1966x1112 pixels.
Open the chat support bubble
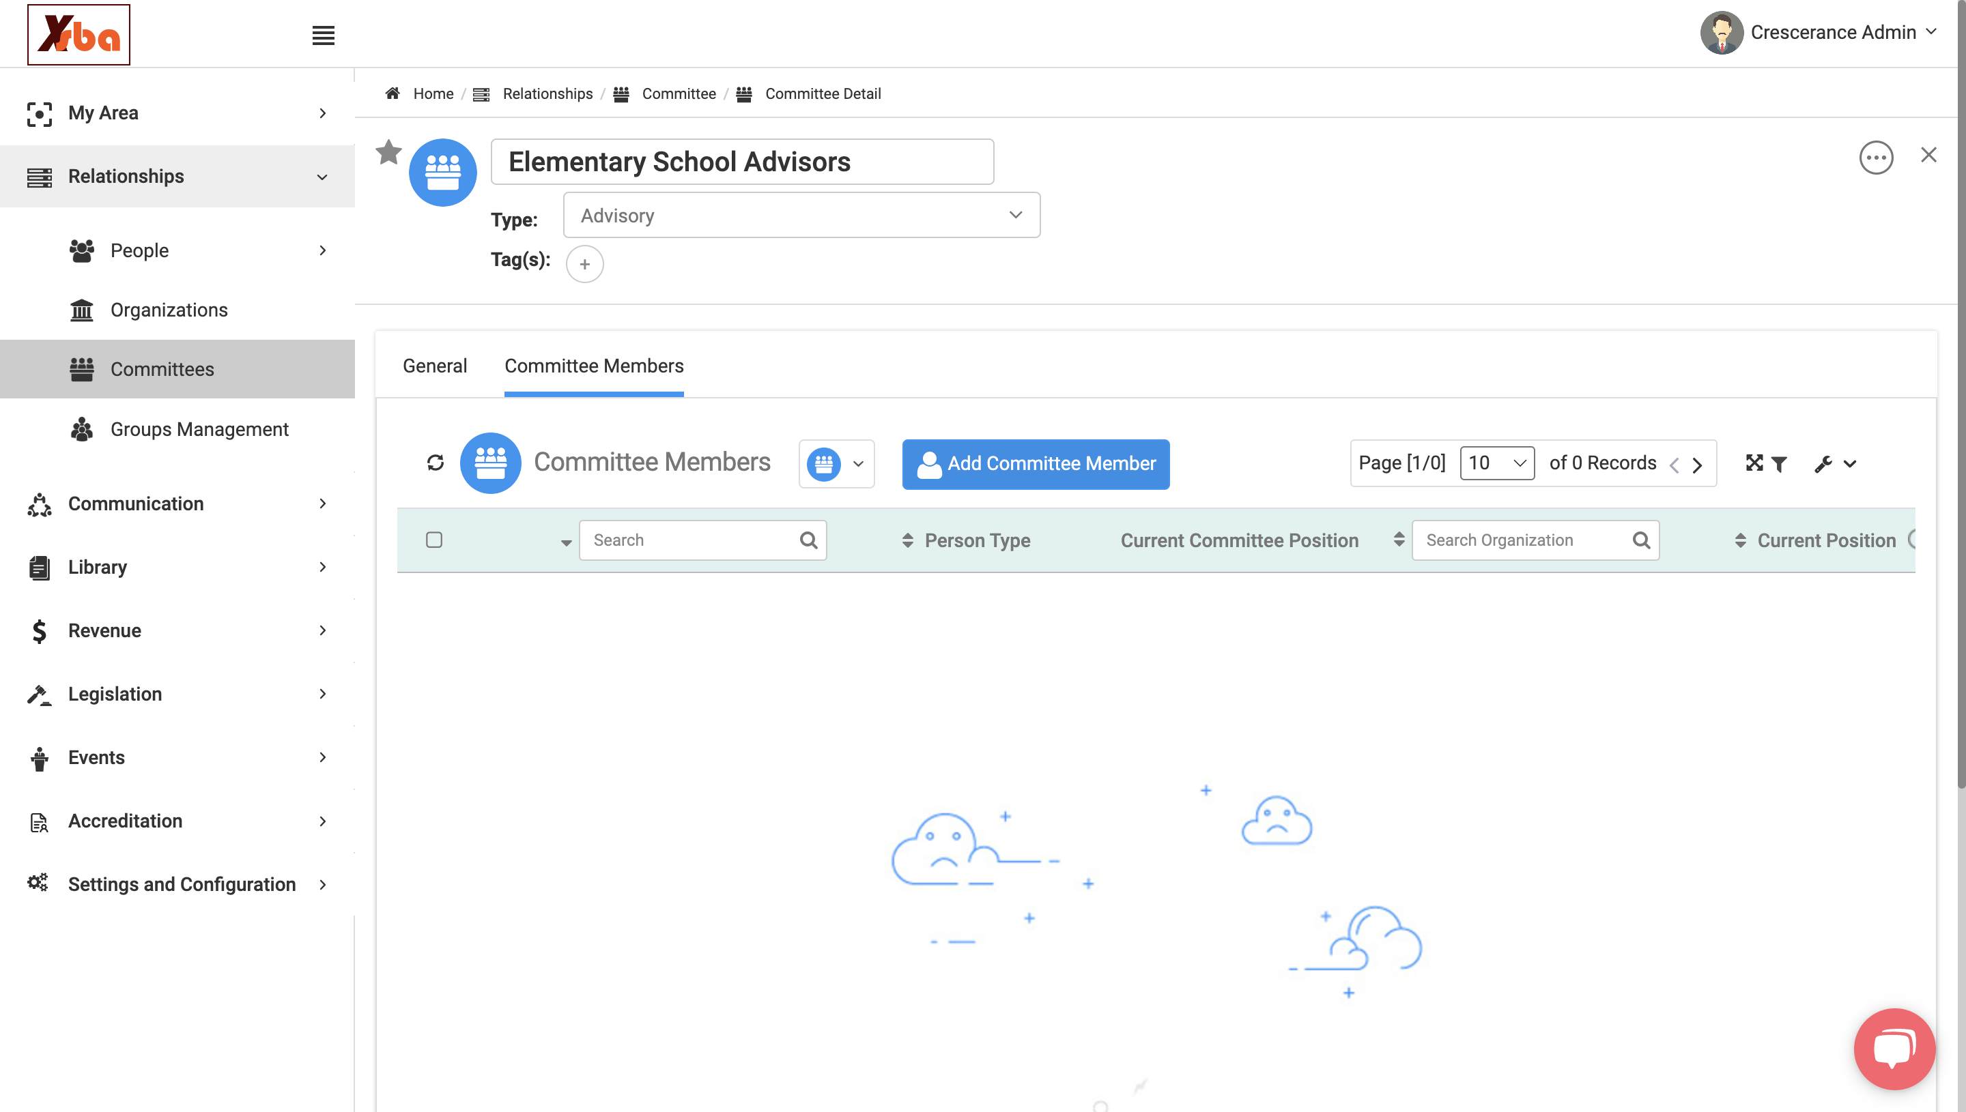[1894, 1049]
